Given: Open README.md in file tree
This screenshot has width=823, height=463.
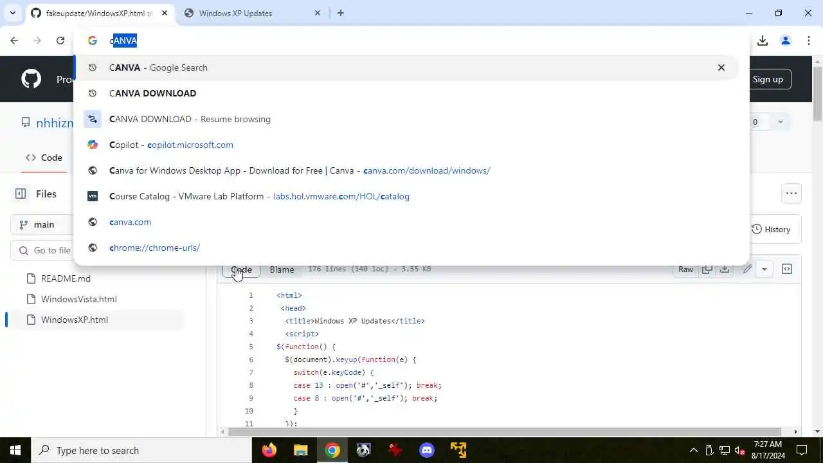Looking at the screenshot, I should (66, 278).
